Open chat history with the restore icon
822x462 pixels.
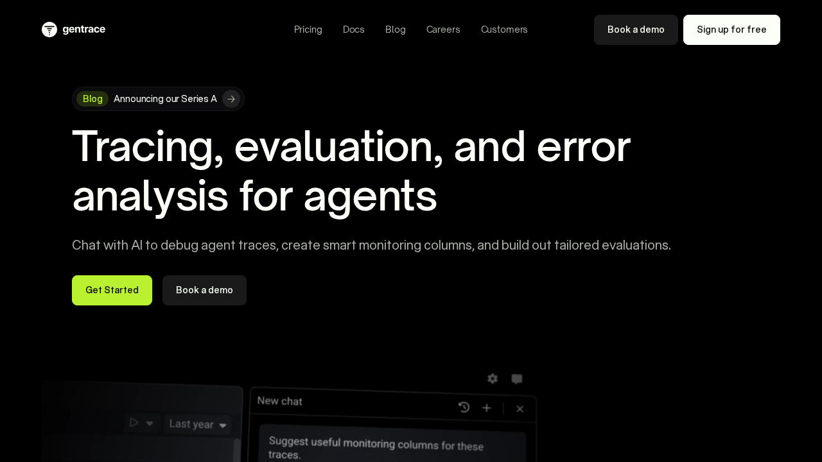point(464,407)
